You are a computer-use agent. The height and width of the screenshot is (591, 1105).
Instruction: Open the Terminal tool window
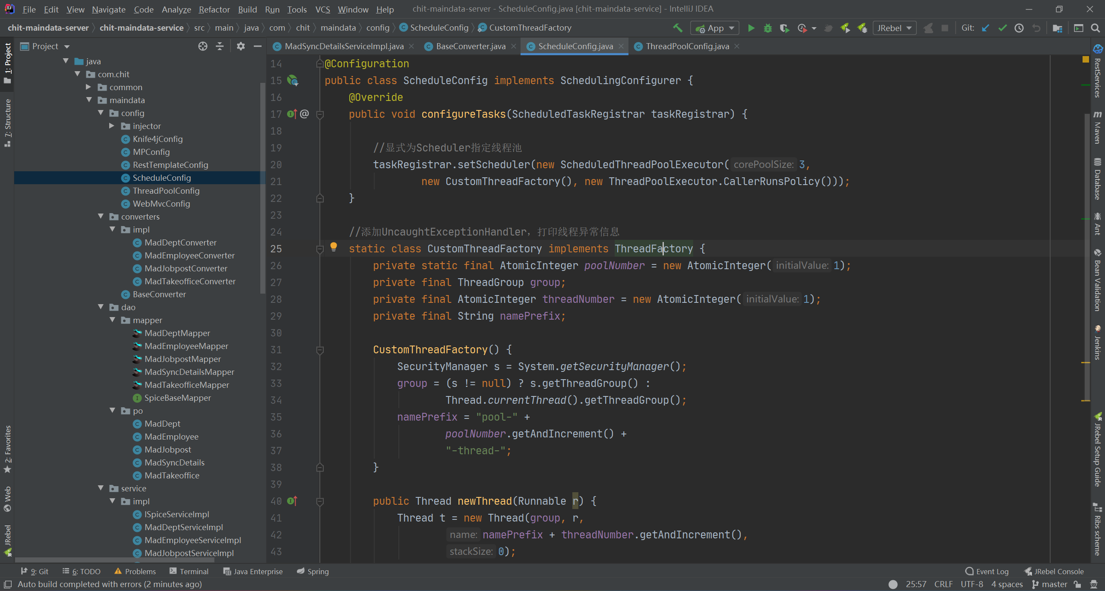pos(189,571)
